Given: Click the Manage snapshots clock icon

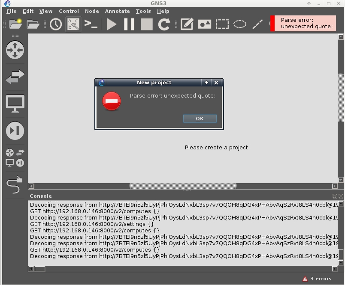Looking at the screenshot, I should coord(56,24).
